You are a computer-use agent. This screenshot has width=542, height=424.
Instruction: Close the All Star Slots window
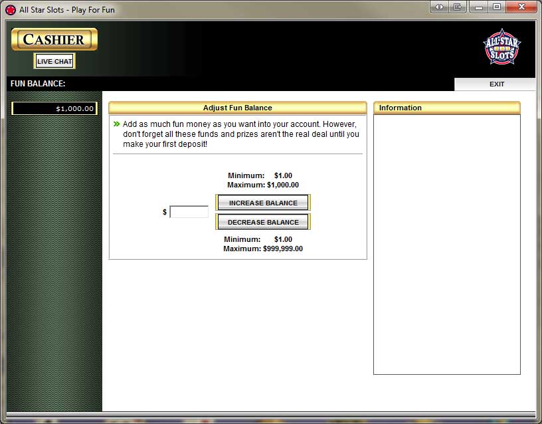521,7
